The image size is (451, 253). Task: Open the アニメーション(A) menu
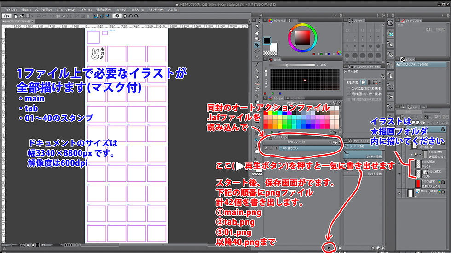coord(65,10)
